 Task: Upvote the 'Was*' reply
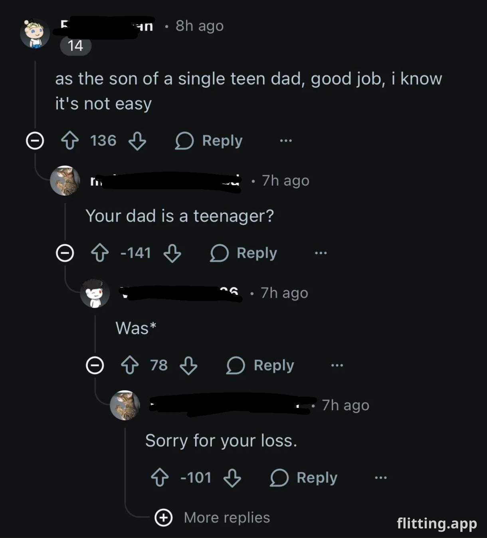point(130,365)
